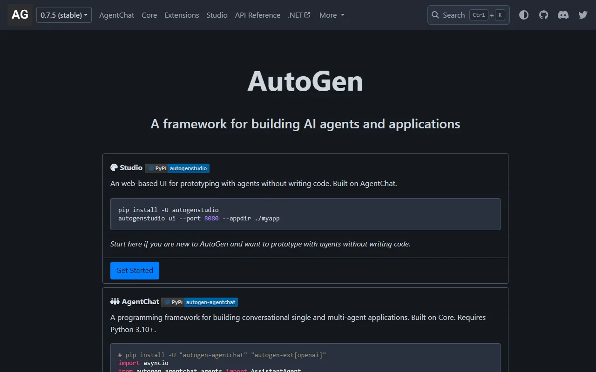Open the Twitter icon link

tap(582, 15)
